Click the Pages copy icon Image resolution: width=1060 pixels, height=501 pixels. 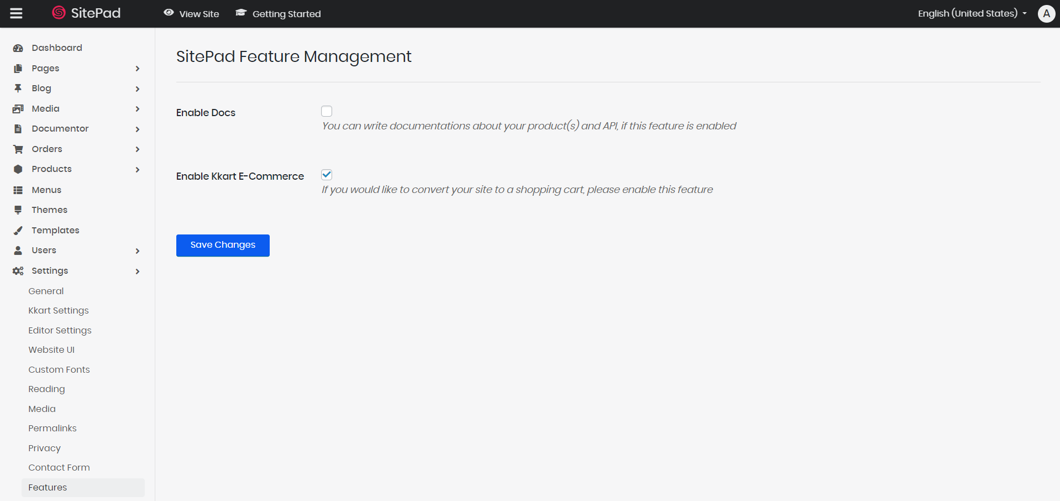pos(18,69)
